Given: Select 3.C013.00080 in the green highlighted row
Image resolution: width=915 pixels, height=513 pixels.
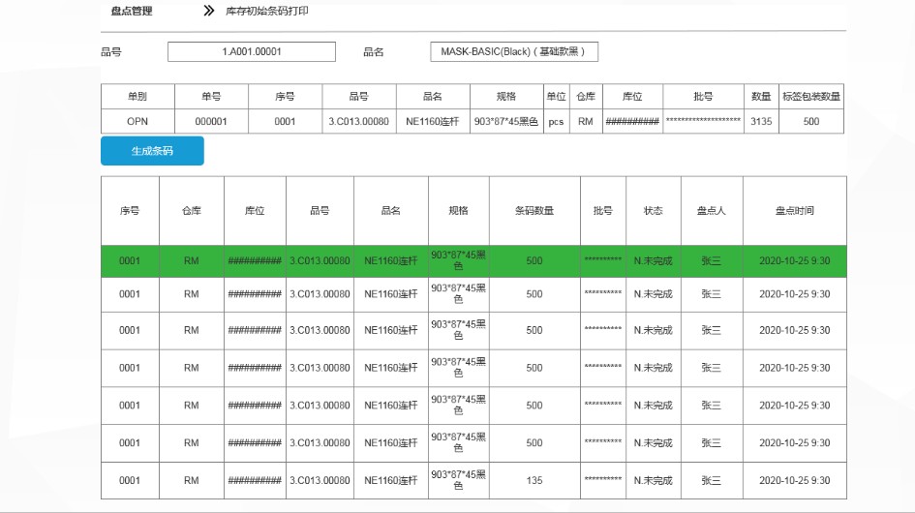Looking at the screenshot, I should click(320, 261).
